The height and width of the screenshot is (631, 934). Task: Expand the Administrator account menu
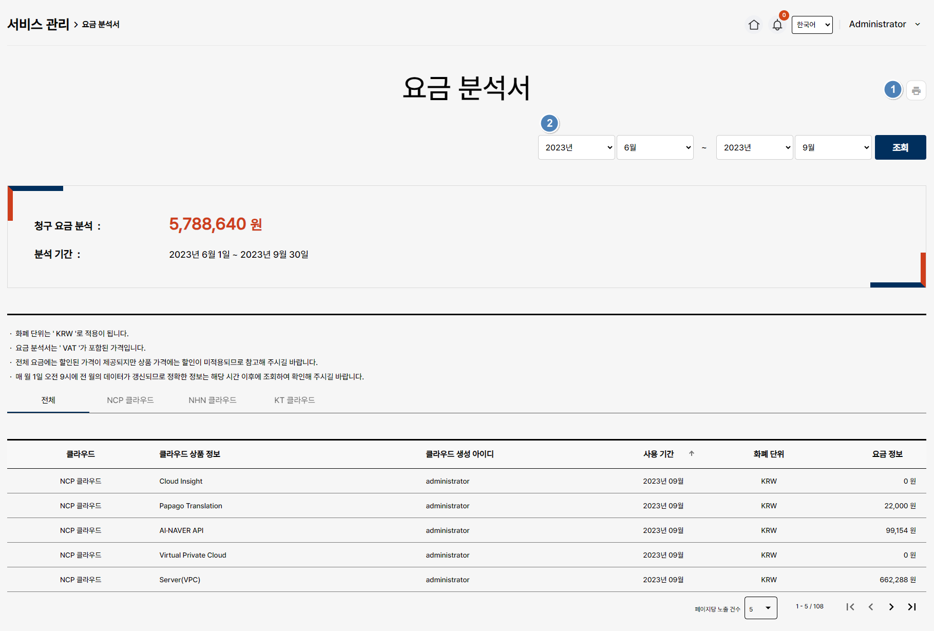pyautogui.click(x=884, y=24)
